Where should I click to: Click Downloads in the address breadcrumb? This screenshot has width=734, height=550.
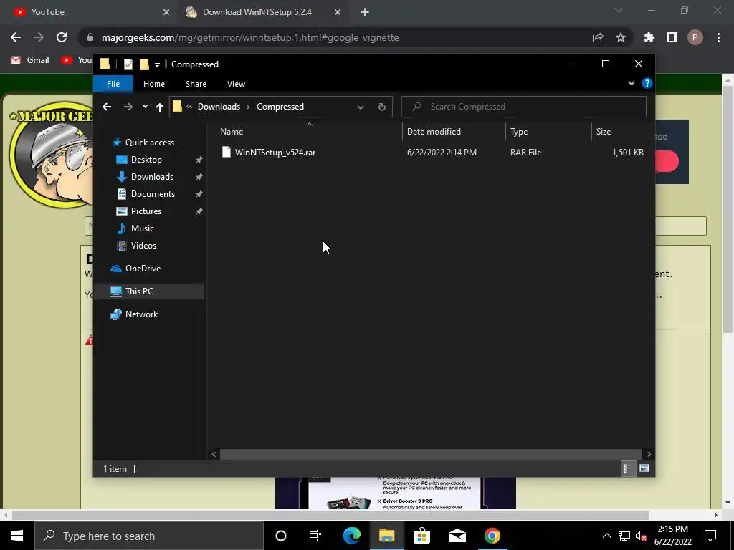point(219,107)
